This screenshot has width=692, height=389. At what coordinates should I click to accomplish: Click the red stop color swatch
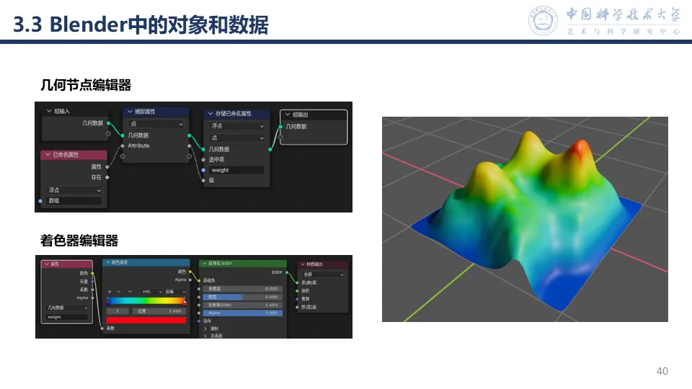(146, 320)
